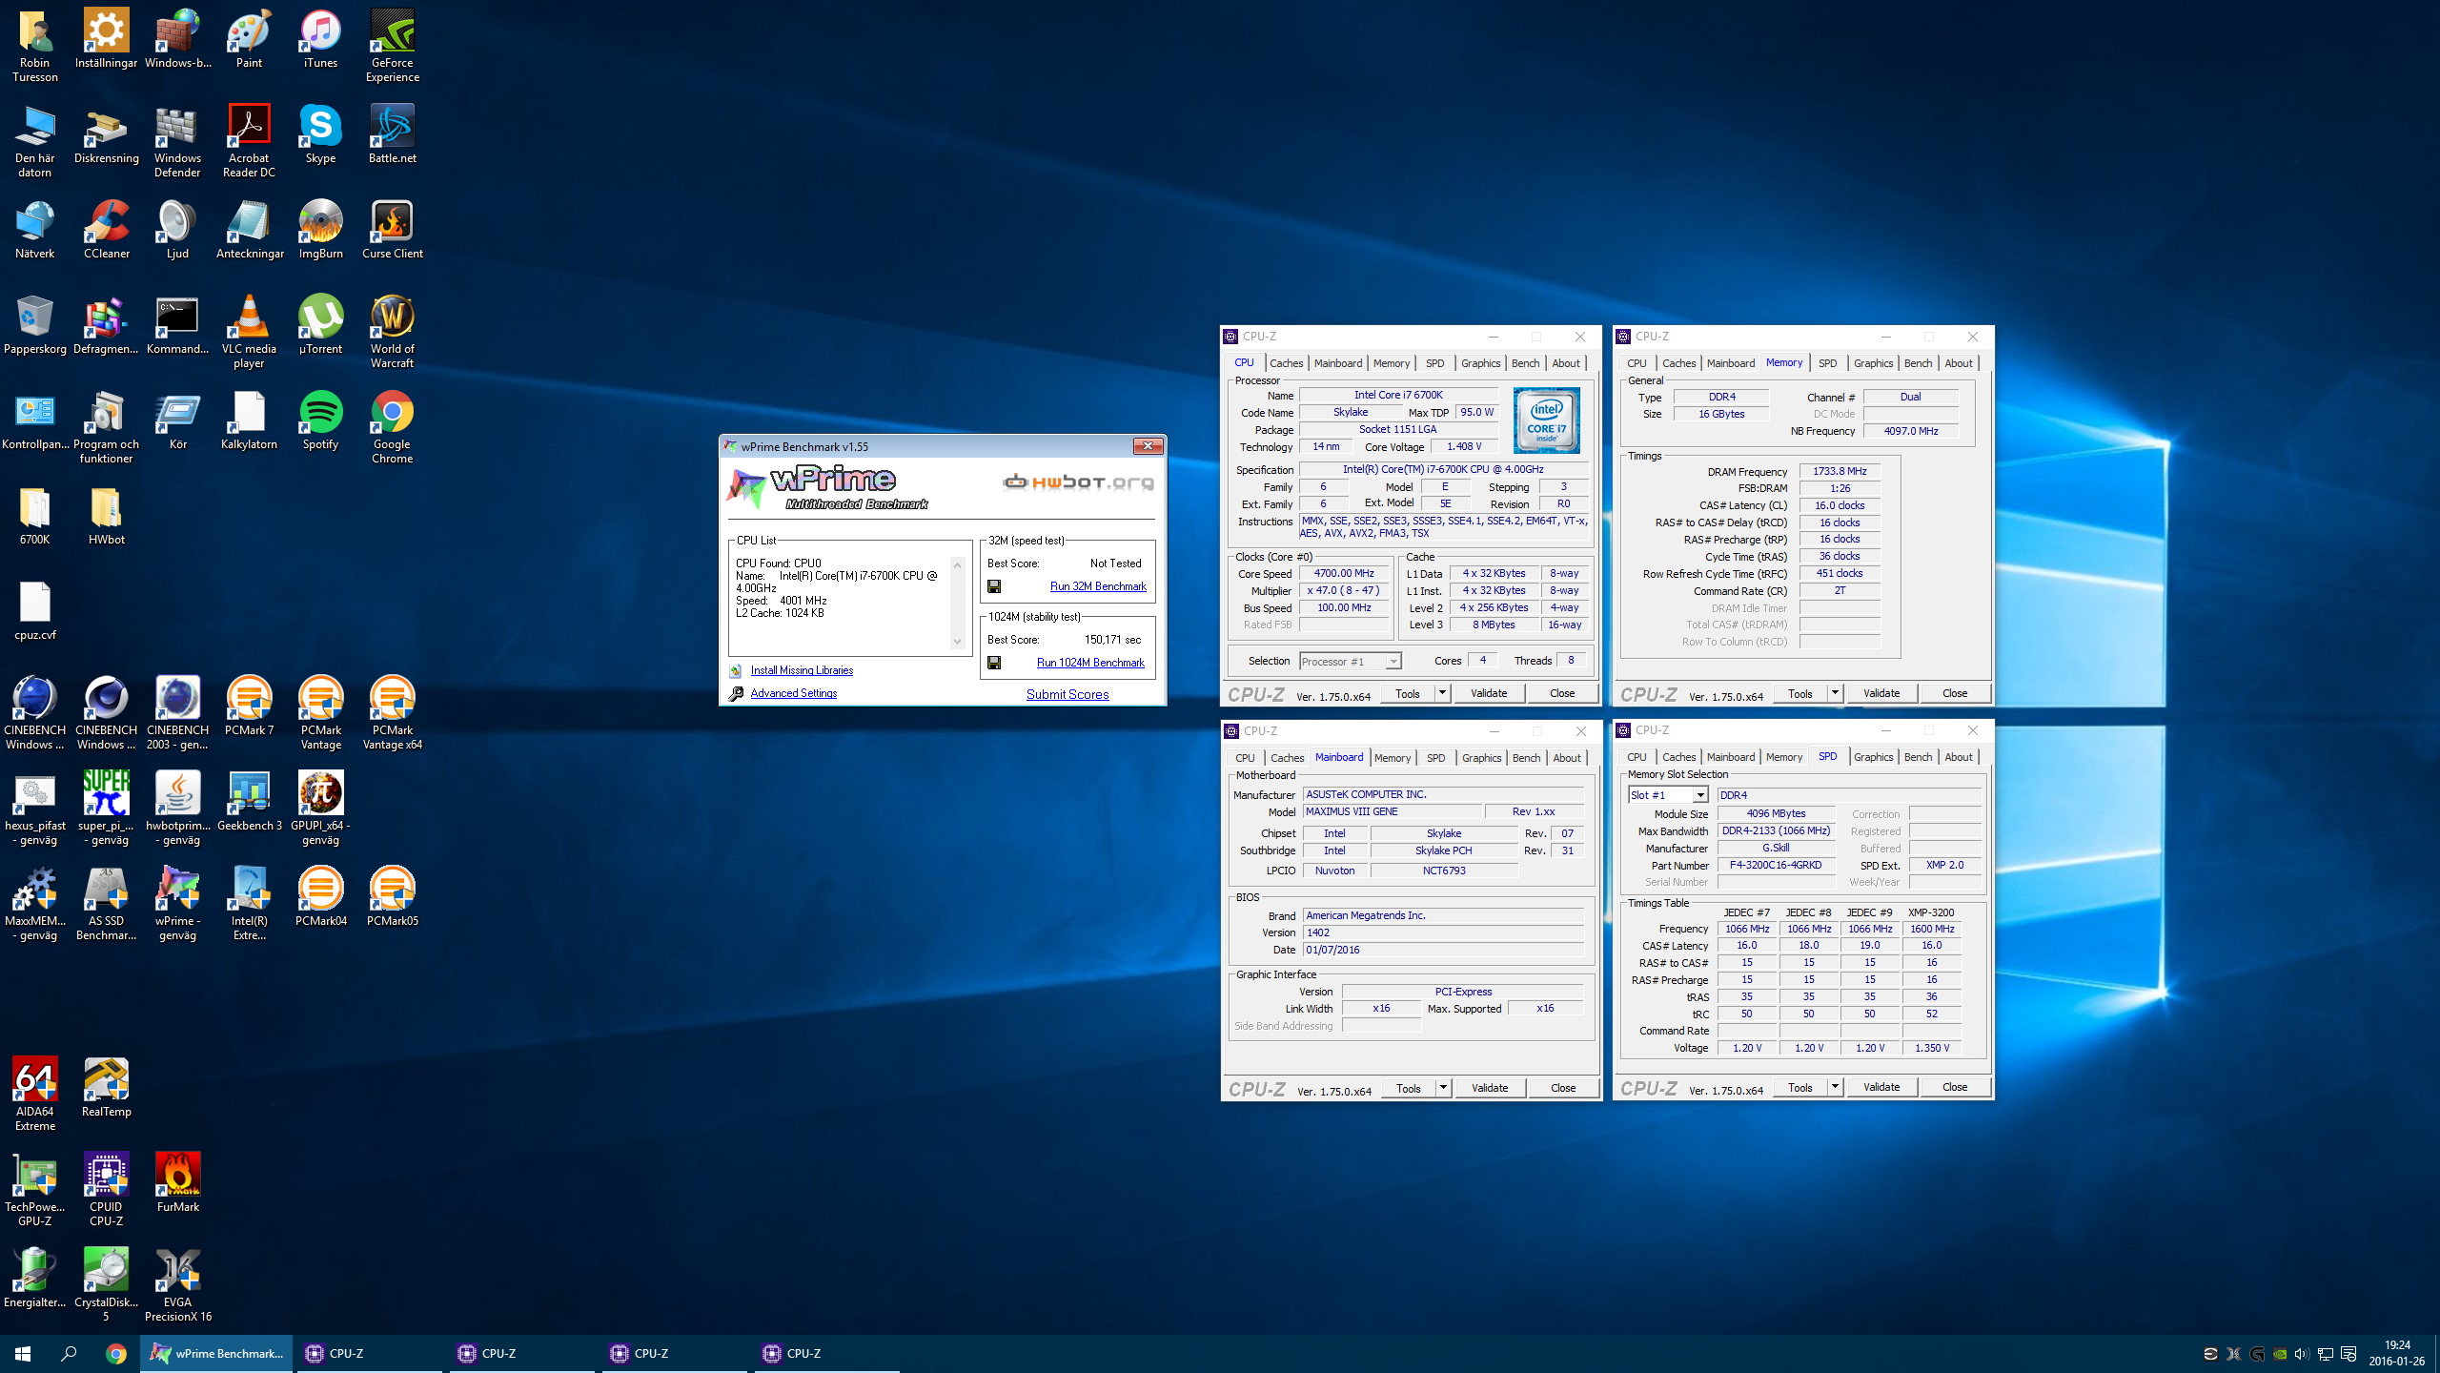This screenshot has width=2440, height=1373.
Task: Launch RealTemp from the desktop
Action: click(106, 1087)
